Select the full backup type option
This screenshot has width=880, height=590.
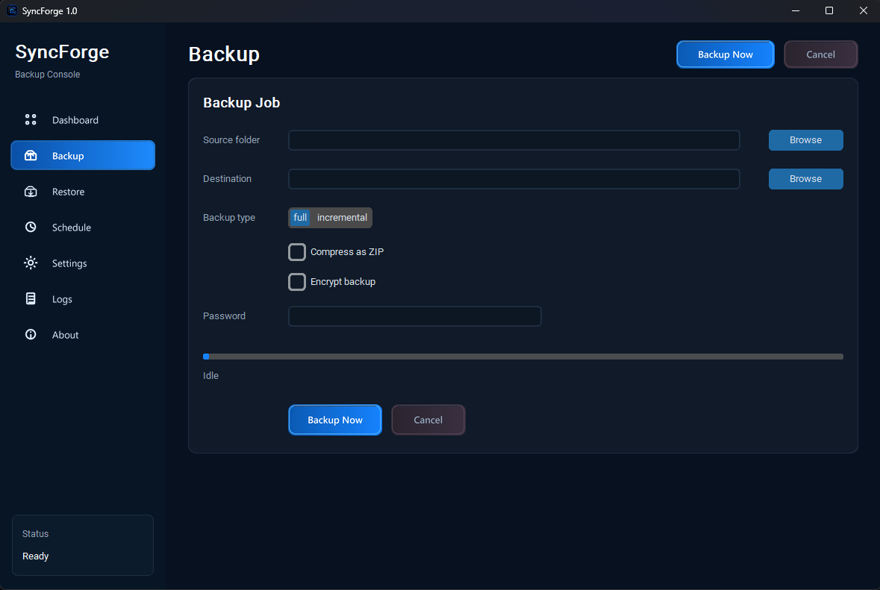(x=300, y=218)
